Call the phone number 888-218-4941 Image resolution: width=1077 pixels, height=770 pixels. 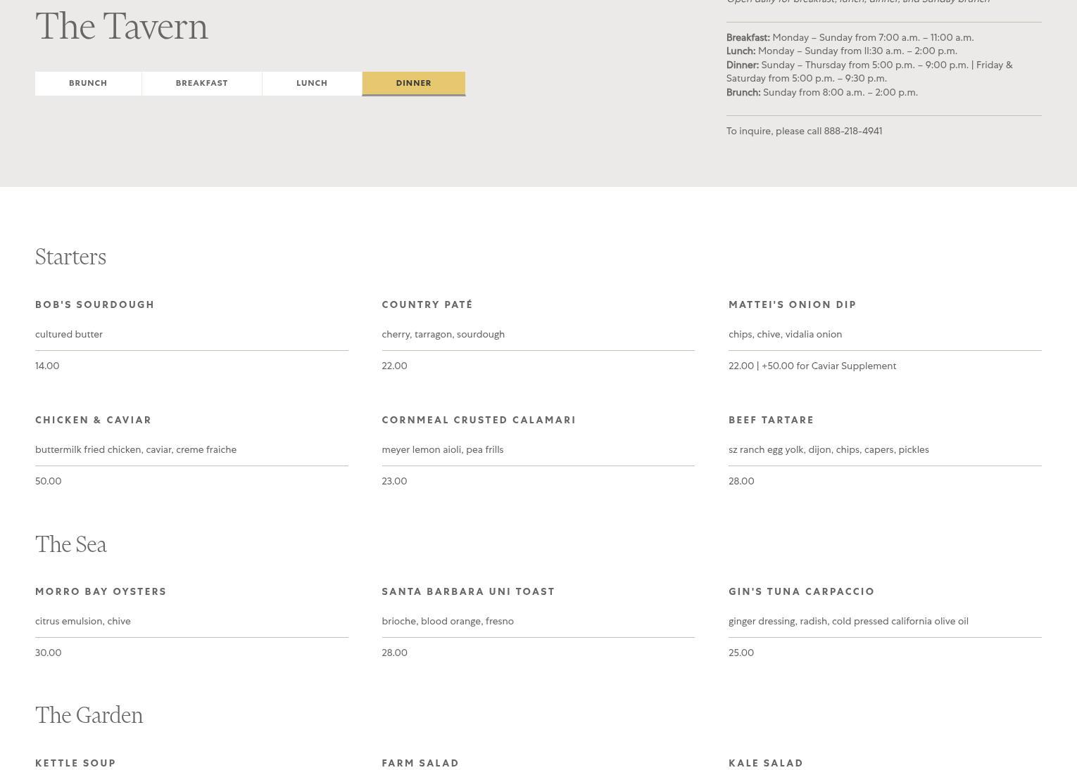852,131
